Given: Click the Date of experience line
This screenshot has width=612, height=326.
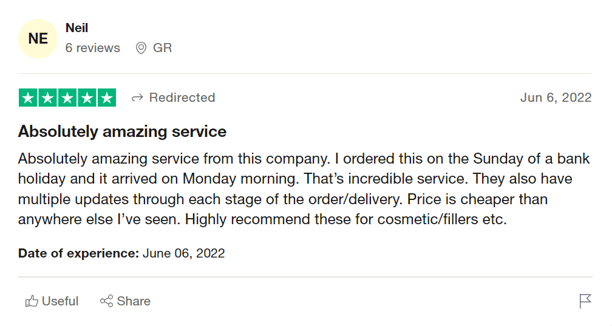Looking at the screenshot, I should [121, 253].
